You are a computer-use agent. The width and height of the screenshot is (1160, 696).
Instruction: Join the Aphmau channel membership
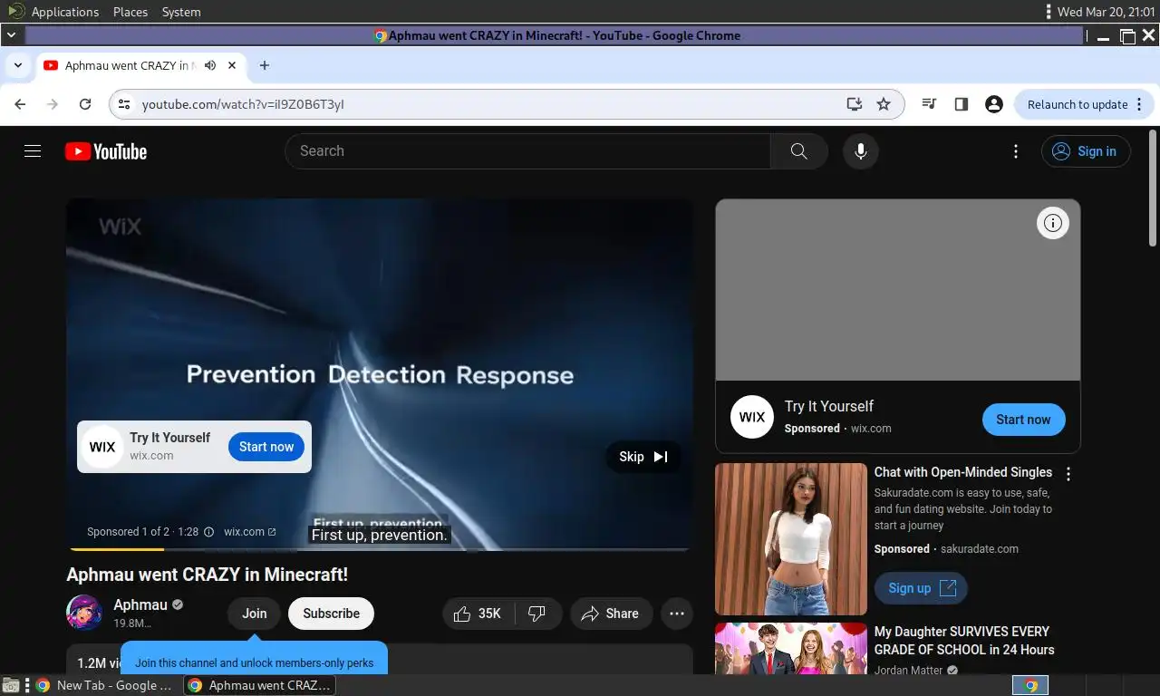255,614
